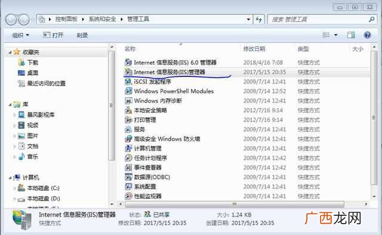Click the back navigation button
Image resolution: width=382 pixels, height=235 pixels.
[11, 20]
